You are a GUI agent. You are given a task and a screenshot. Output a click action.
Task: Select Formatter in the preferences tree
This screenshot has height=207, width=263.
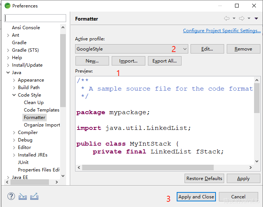pos(34,118)
